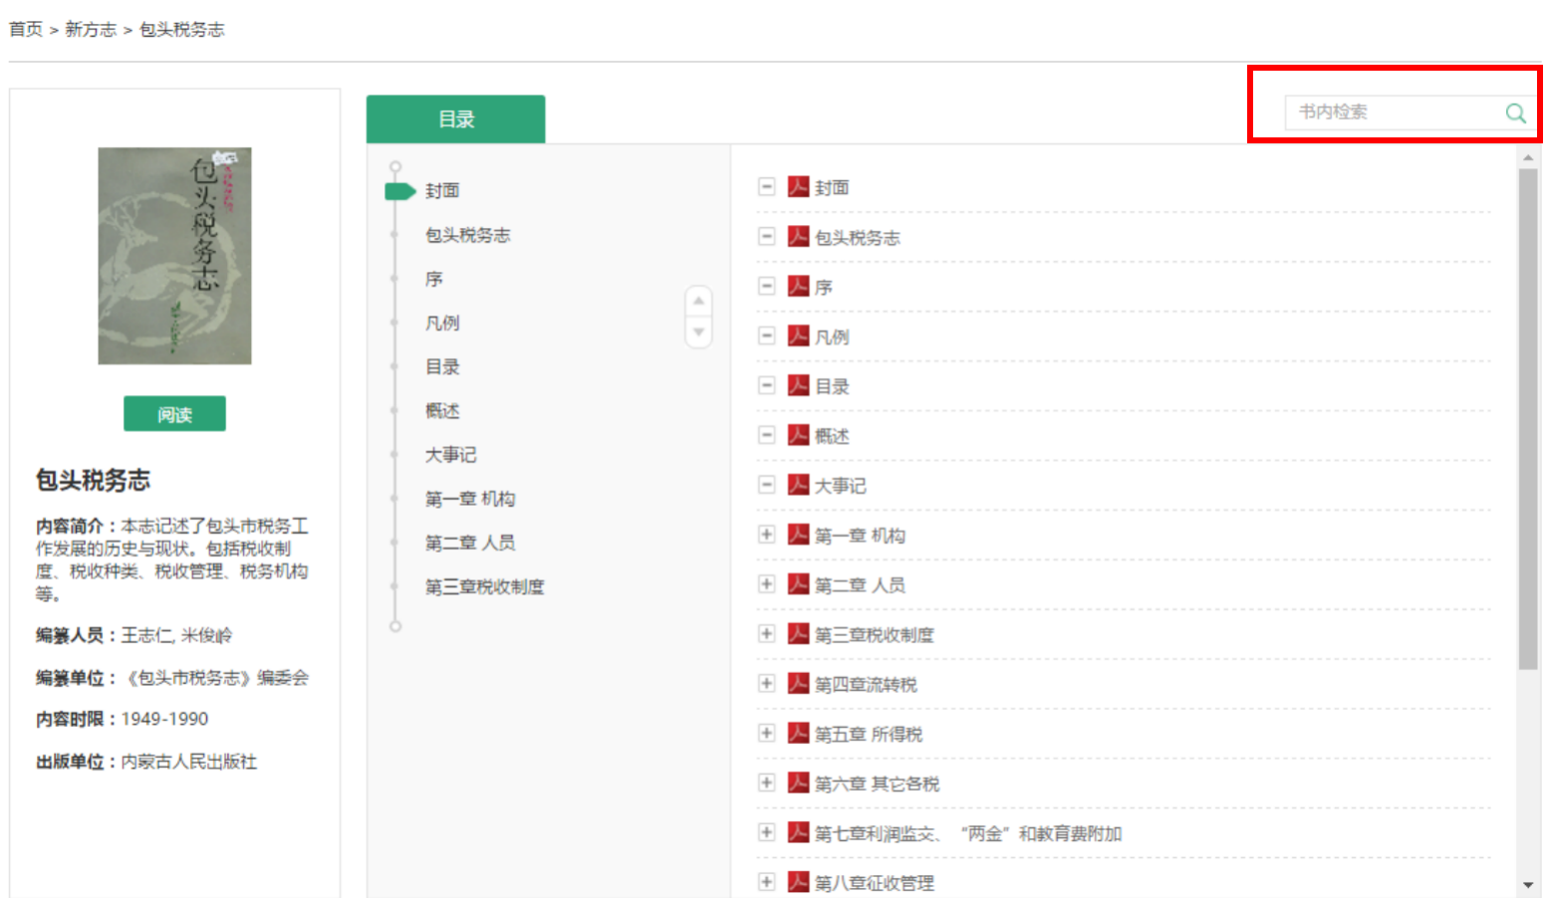
Task: Select 凡例 in the left chapter list
Action: click(442, 323)
